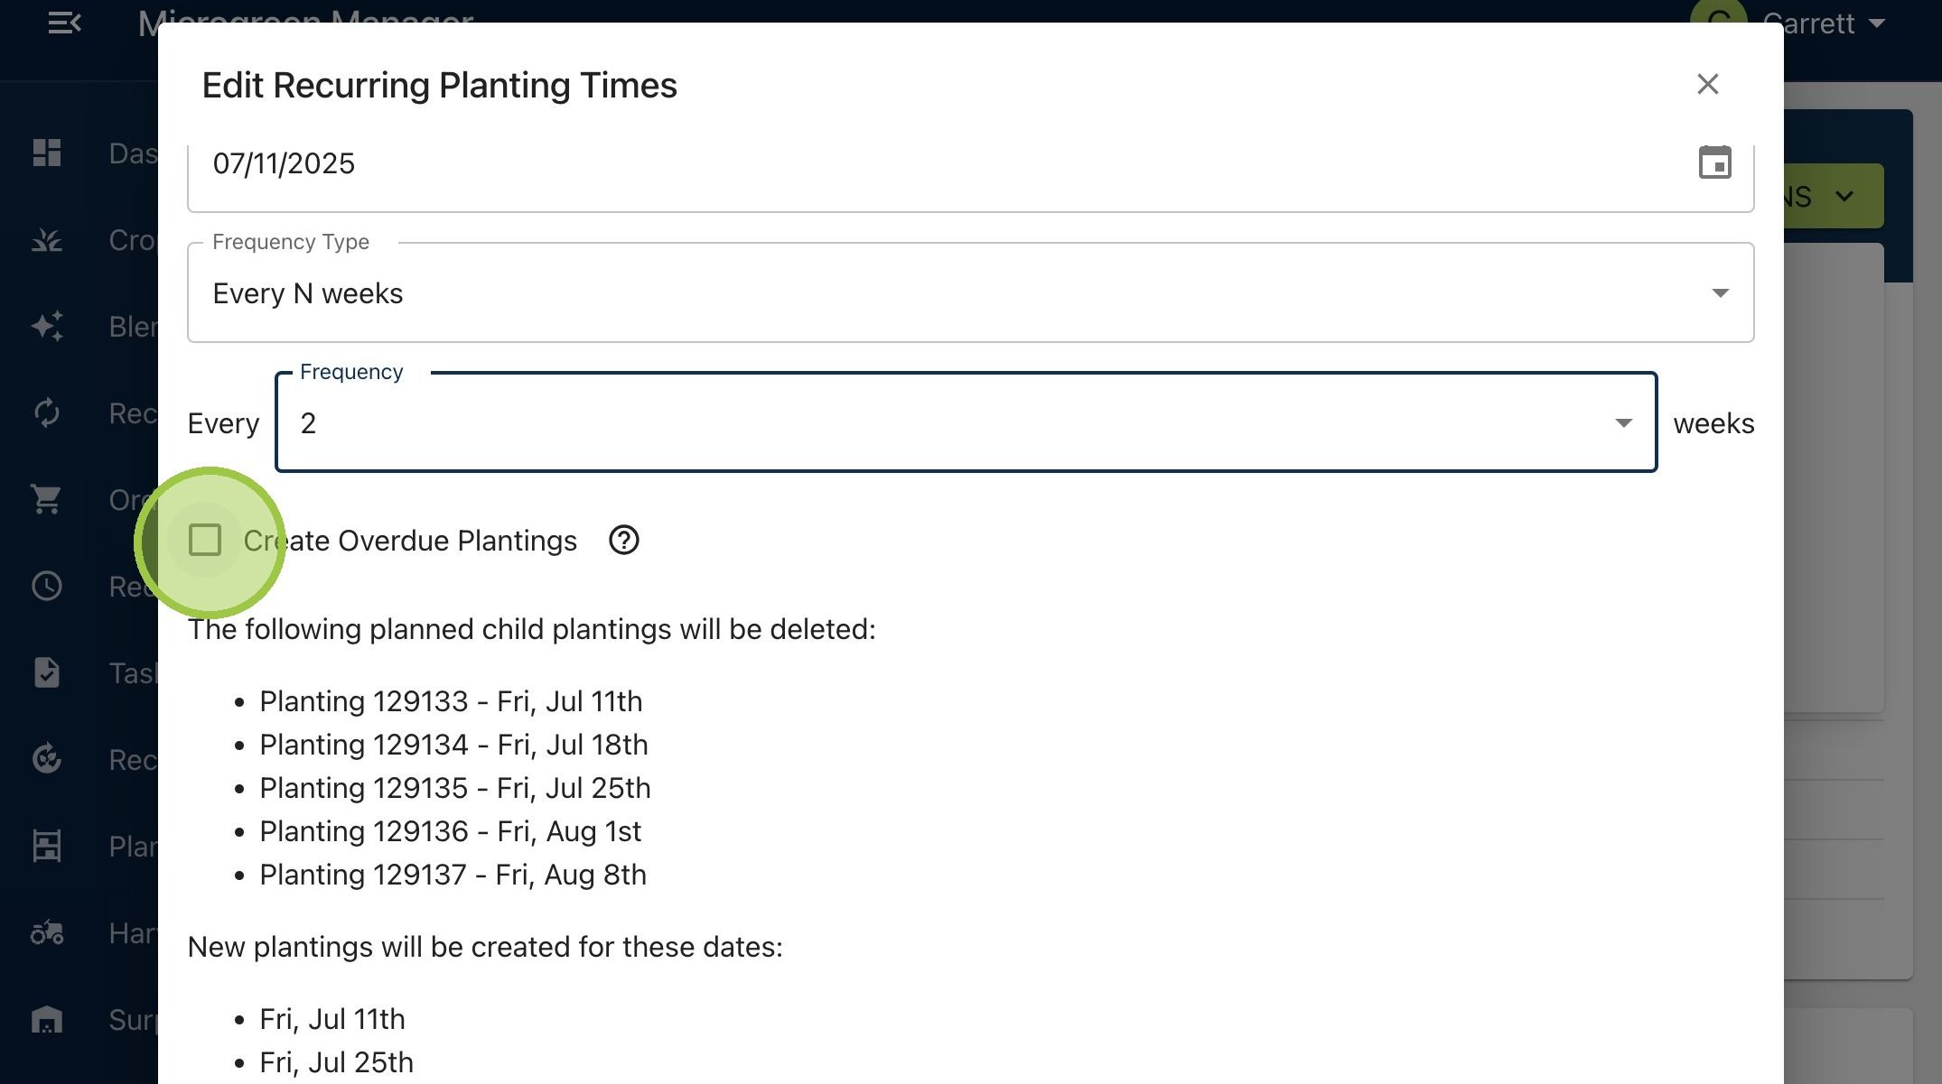Select the clock sidebar icon
The image size is (1942, 1084).
coord(46,586)
